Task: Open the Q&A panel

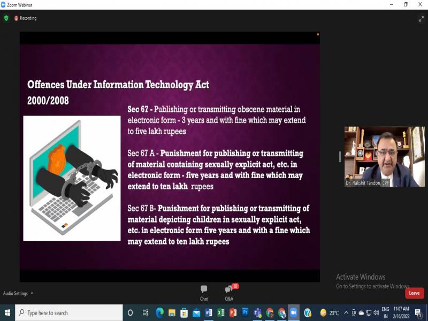Action: [x=229, y=292]
